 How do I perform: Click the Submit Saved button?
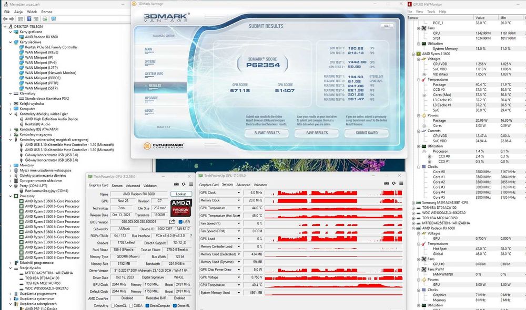click(366, 133)
